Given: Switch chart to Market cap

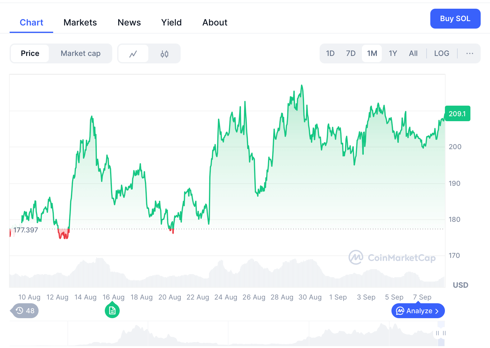Looking at the screenshot, I should pyautogui.click(x=81, y=53).
